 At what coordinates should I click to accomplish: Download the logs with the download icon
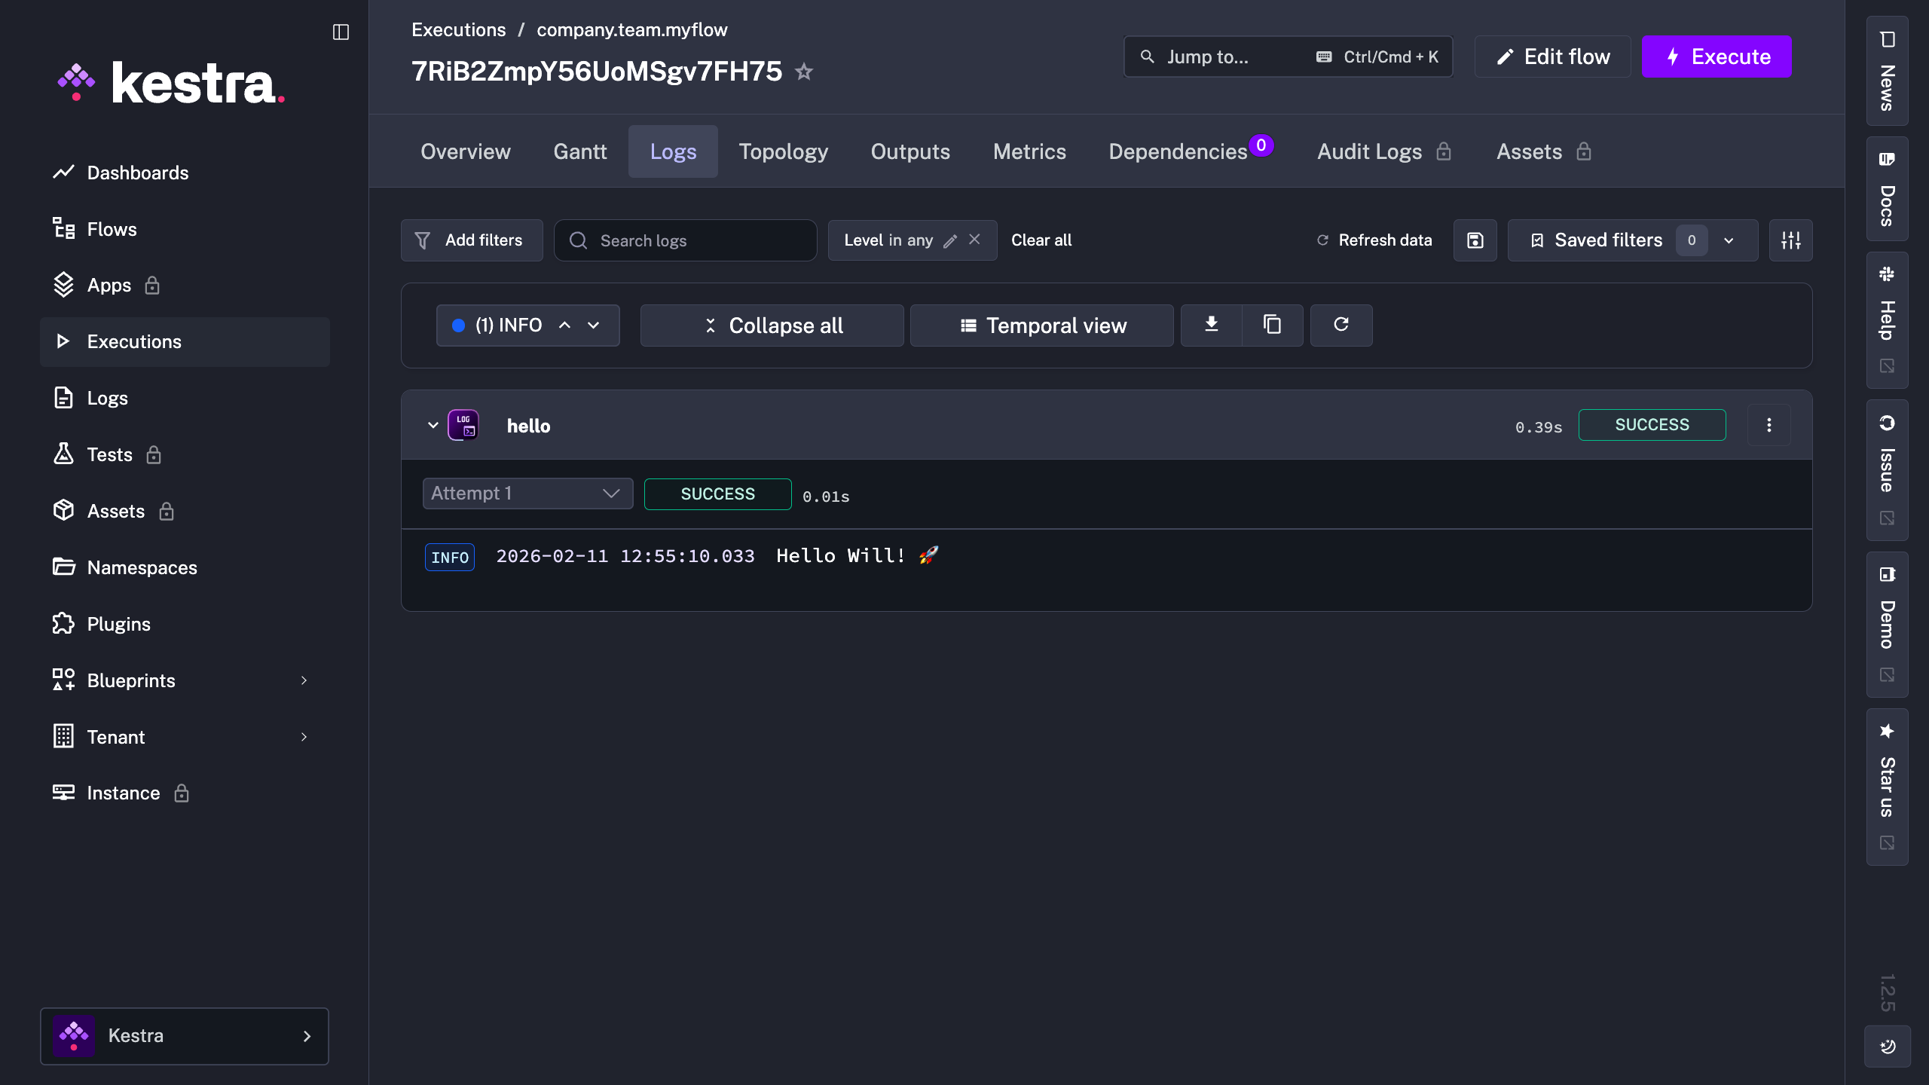click(x=1211, y=325)
